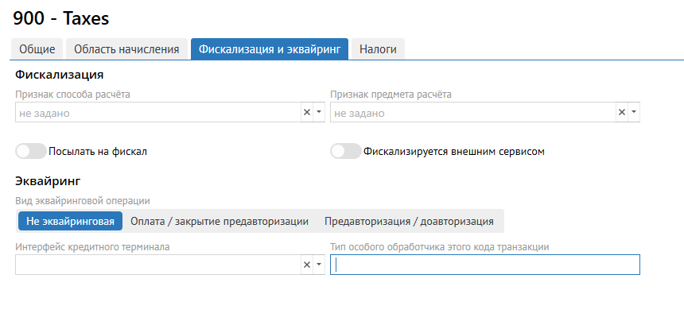This screenshot has width=684, height=325.
Task: Switch to the Общие tab
Action: coord(37,49)
